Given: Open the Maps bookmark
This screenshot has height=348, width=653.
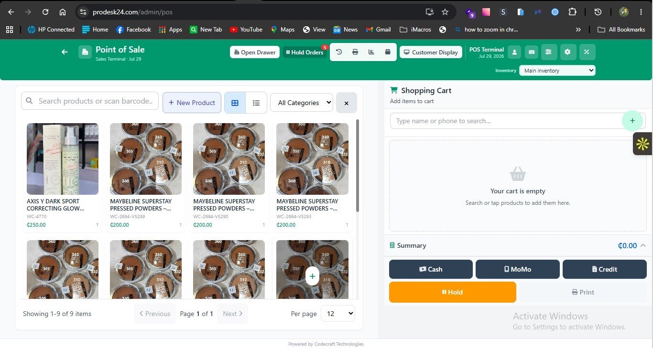Looking at the screenshot, I should pyautogui.click(x=283, y=30).
